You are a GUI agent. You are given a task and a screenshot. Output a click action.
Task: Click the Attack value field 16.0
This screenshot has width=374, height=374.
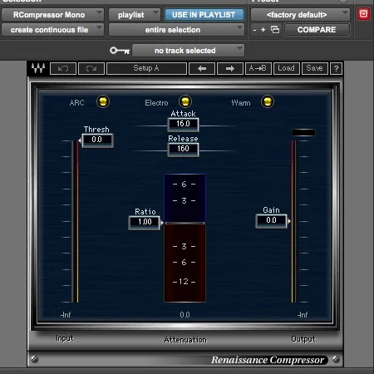click(x=183, y=124)
